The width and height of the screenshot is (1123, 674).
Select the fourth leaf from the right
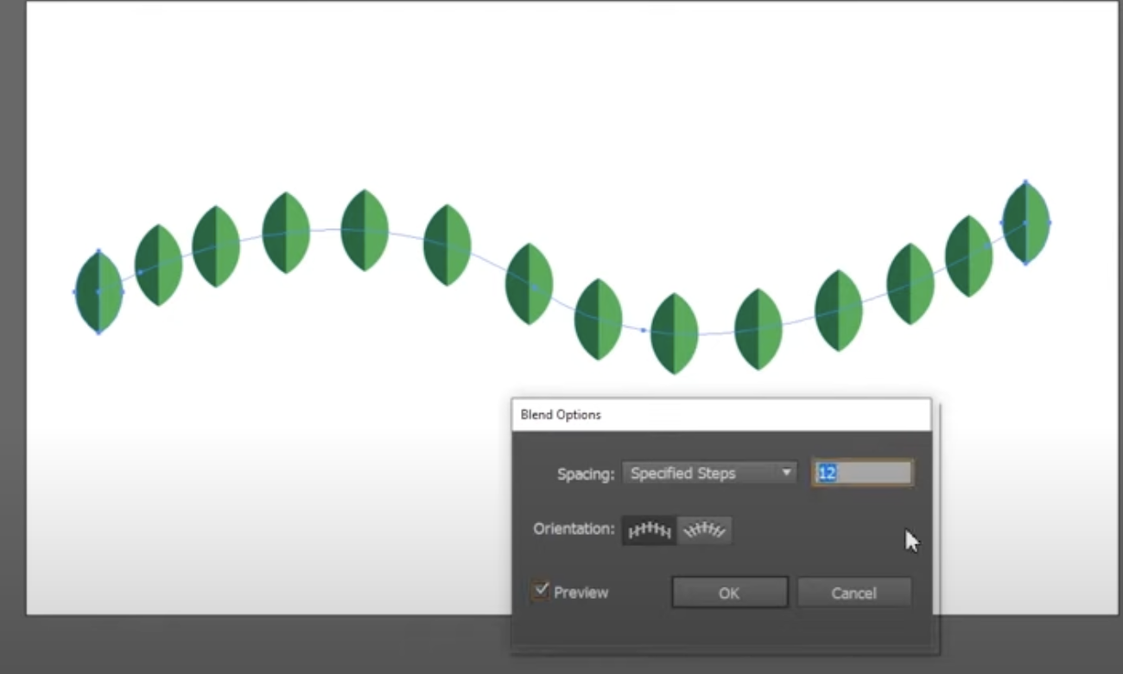(x=838, y=310)
